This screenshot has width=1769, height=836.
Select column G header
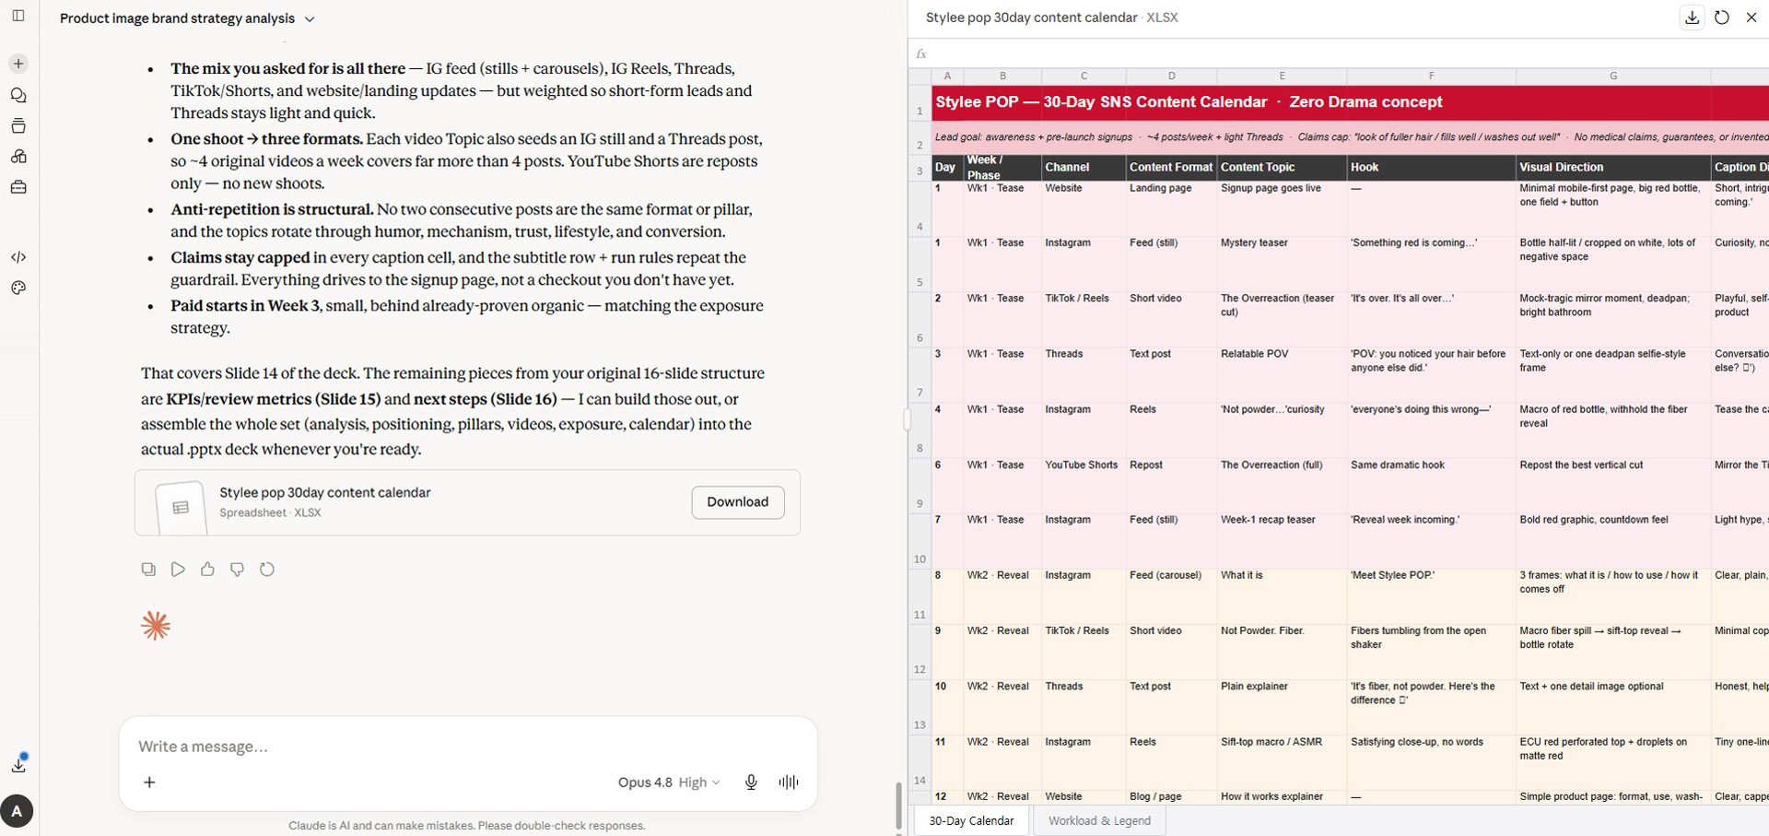1613,76
